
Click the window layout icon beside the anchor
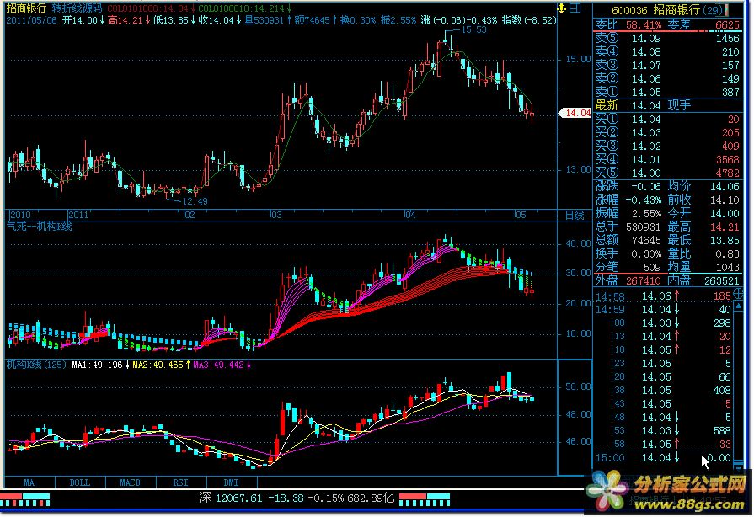click(x=575, y=8)
